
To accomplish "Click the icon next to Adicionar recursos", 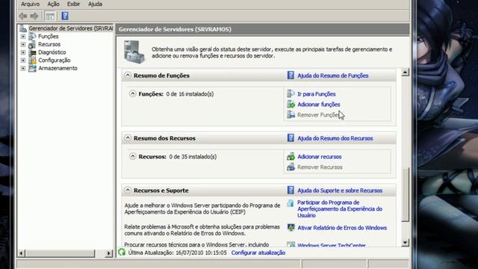I will 291,156.
